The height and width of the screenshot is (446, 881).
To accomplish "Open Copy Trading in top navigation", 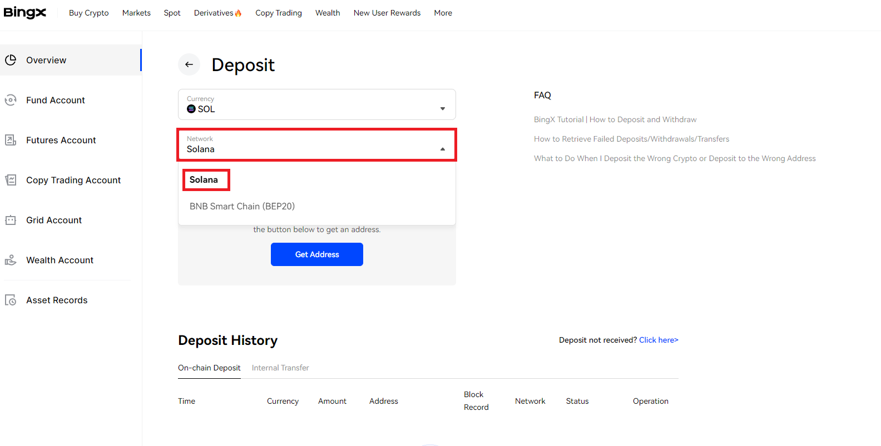I will 279,13.
